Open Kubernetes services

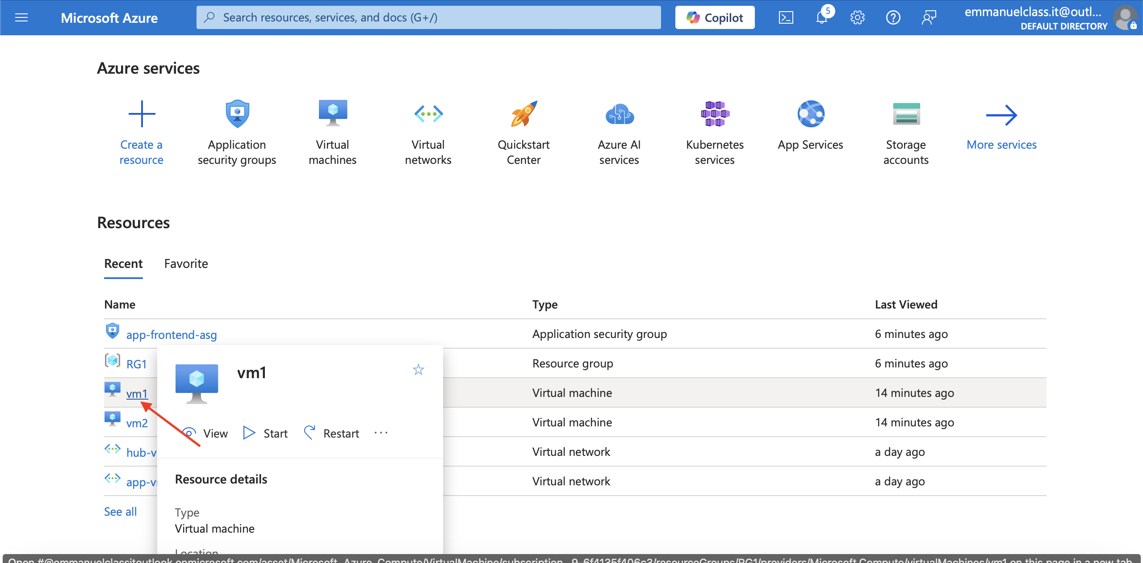pos(715,133)
